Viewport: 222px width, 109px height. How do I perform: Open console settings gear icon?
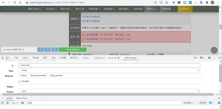pos(219,103)
